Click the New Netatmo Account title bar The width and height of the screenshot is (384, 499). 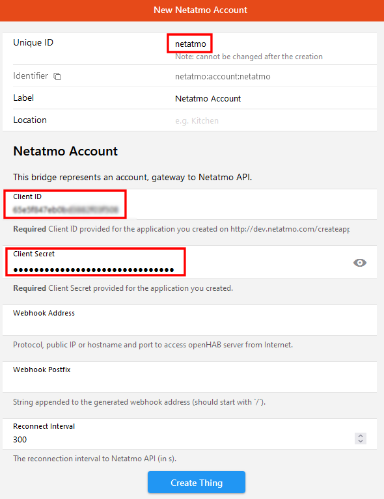[x=192, y=10]
